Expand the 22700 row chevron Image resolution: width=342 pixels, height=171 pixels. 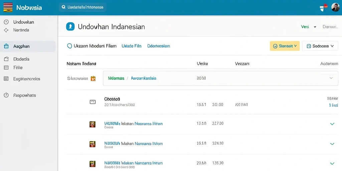pyautogui.click(x=332, y=124)
